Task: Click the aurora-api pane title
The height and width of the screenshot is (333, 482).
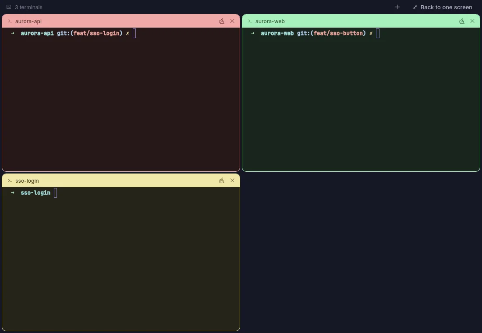Action: pyautogui.click(x=28, y=21)
